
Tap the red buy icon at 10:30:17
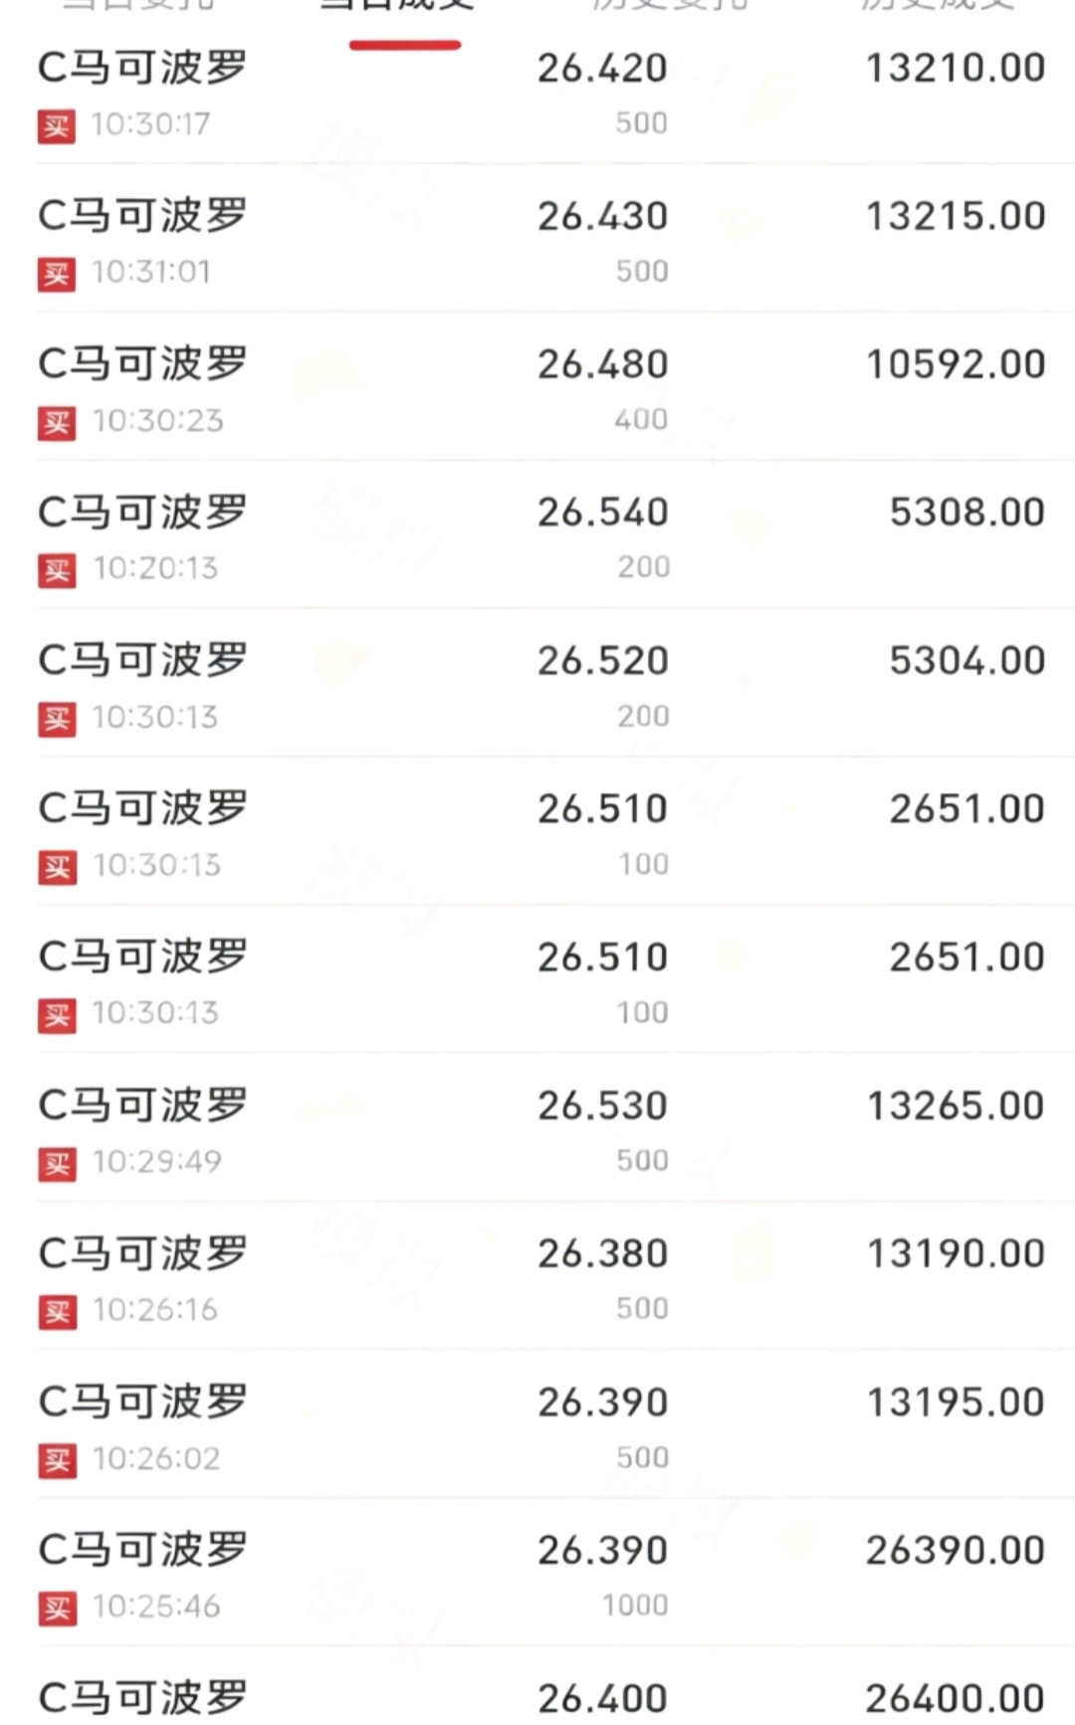coord(57,125)
